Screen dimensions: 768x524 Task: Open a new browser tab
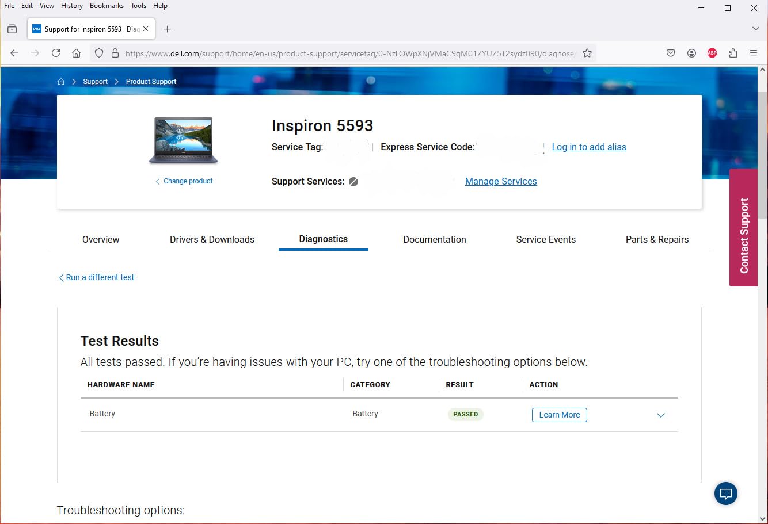pos(168,29)
